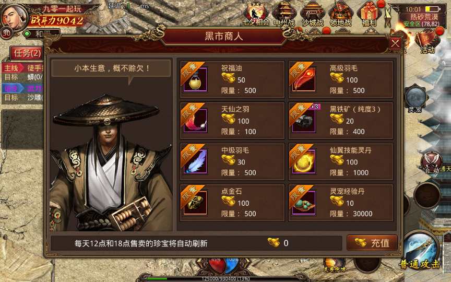Open the 活动 activity icon
The width and height of the screenshot is (451, 282).
[x=428, y=42]
